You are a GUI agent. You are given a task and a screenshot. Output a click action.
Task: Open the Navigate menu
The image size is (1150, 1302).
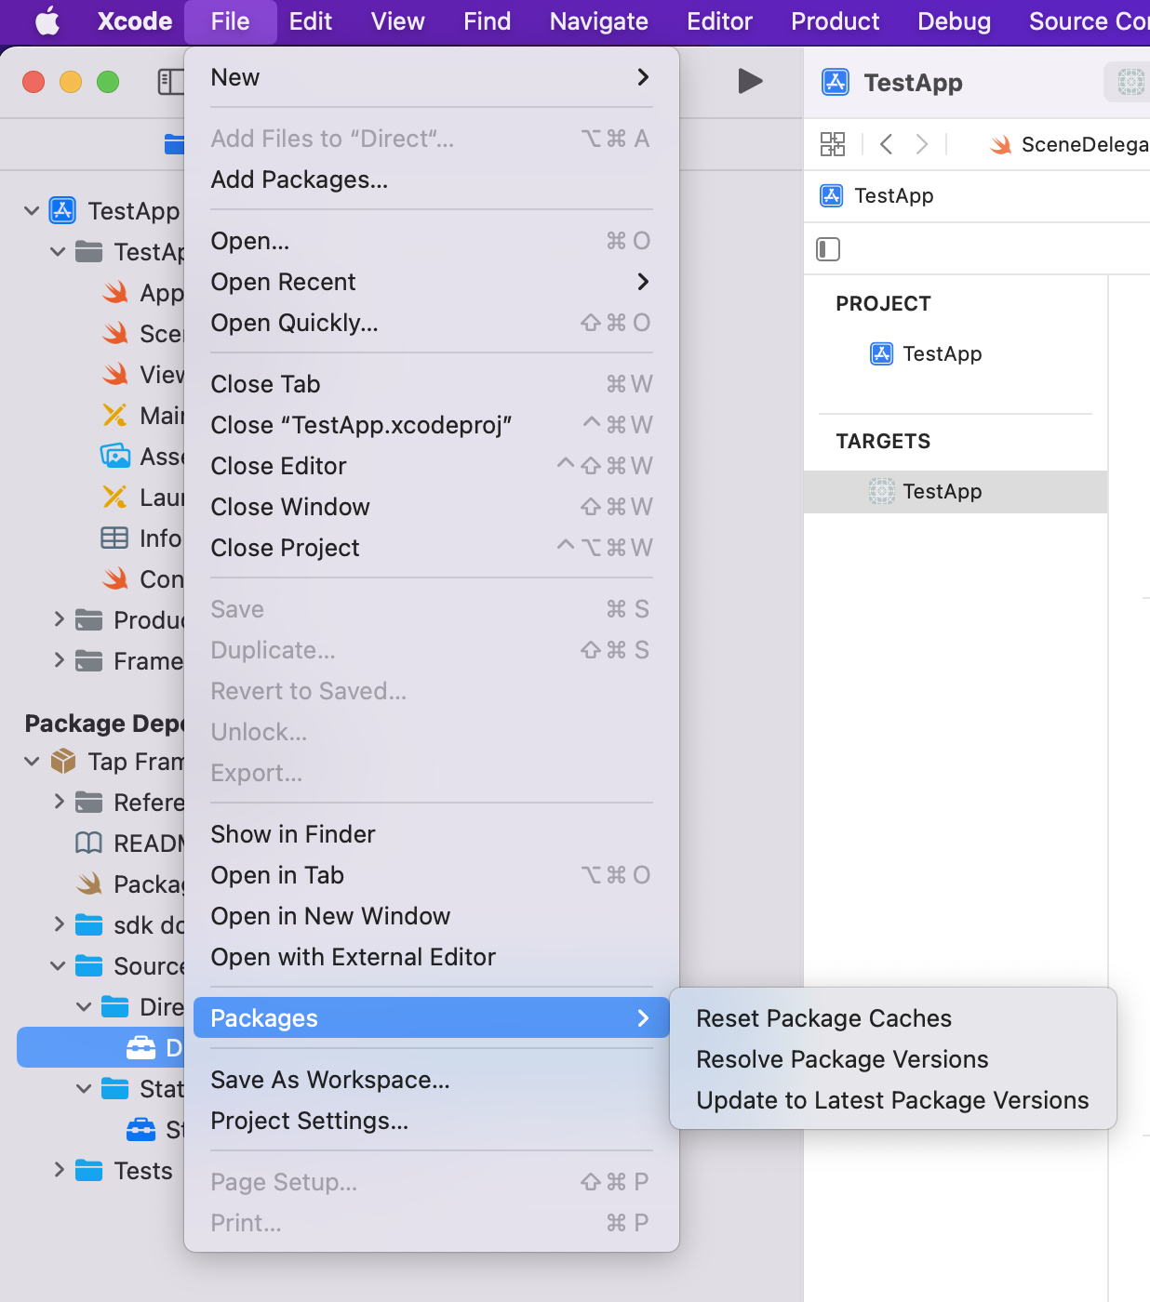598,21
